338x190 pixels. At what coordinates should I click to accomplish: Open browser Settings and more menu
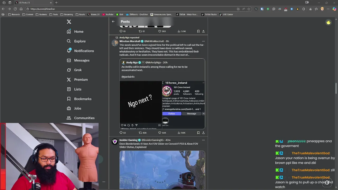coord(328,9)
